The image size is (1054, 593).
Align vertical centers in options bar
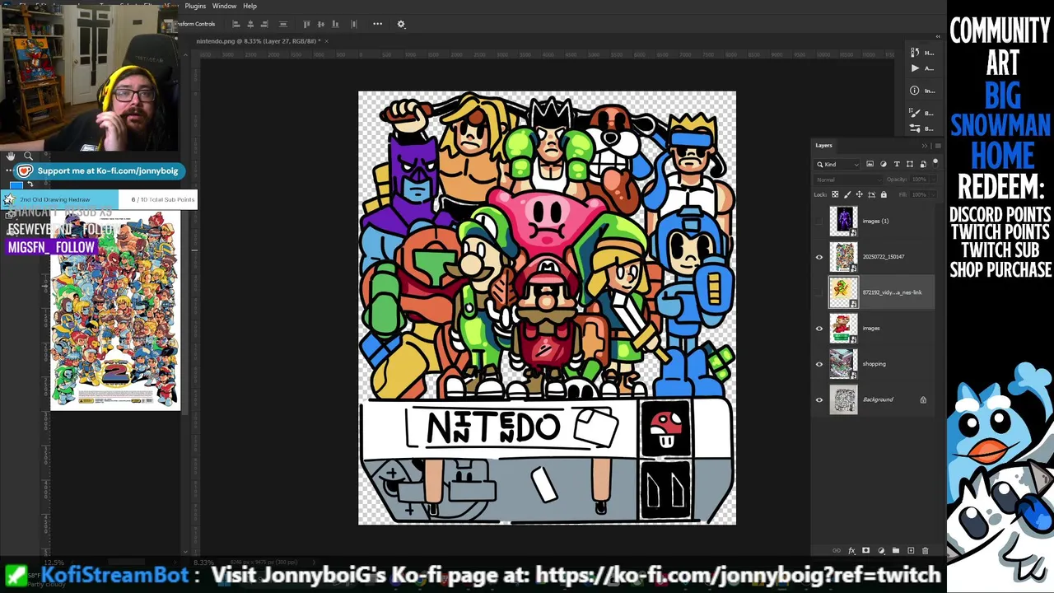(x=321, y=24)
